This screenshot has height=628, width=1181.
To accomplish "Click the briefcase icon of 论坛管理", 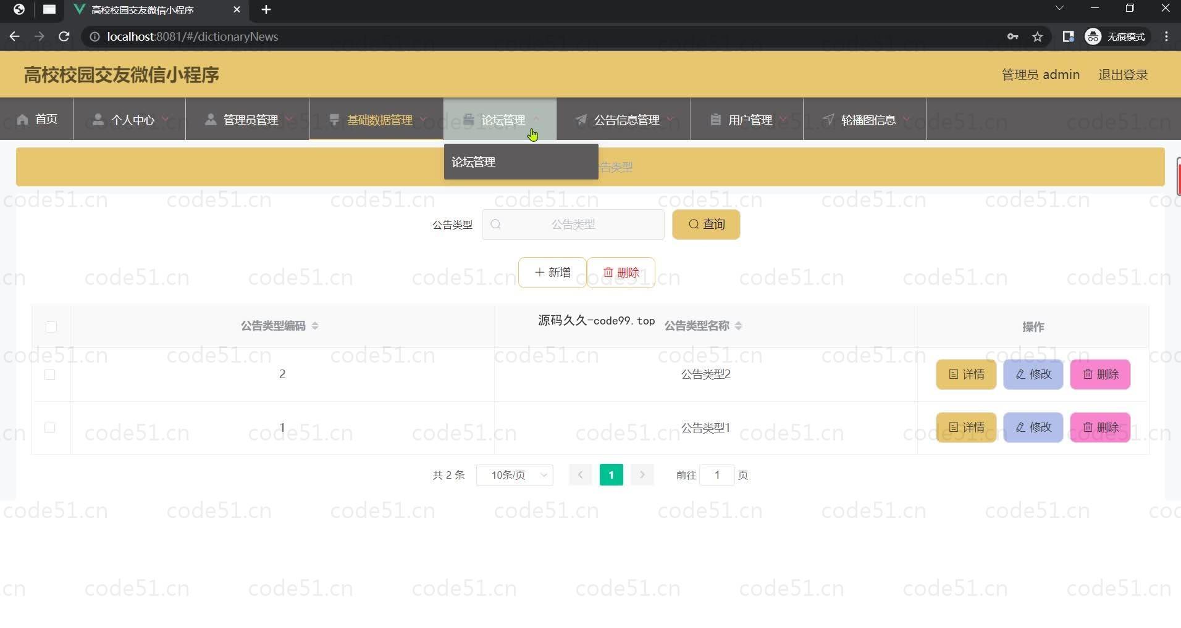I will coord(469,119).
